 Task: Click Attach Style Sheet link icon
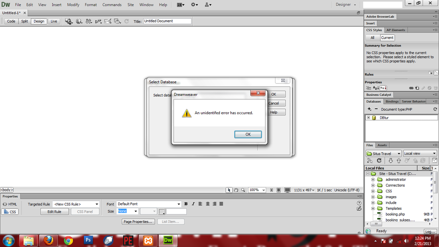(411, 88)
